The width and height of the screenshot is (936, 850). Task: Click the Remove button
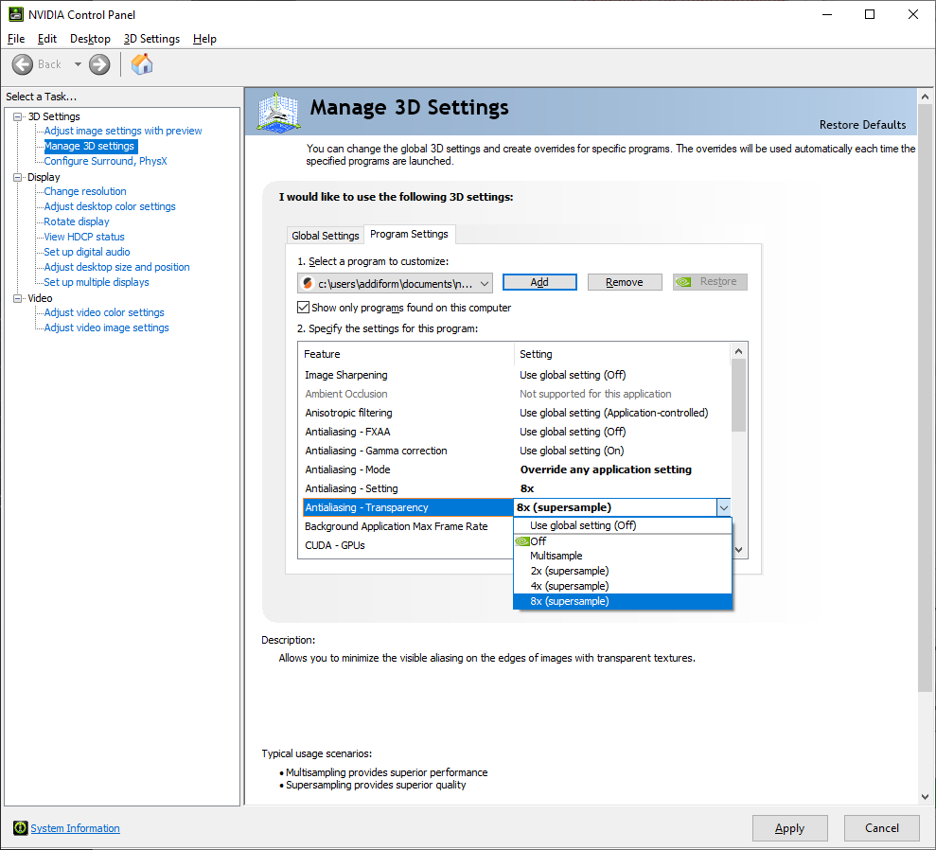(624, 281)
